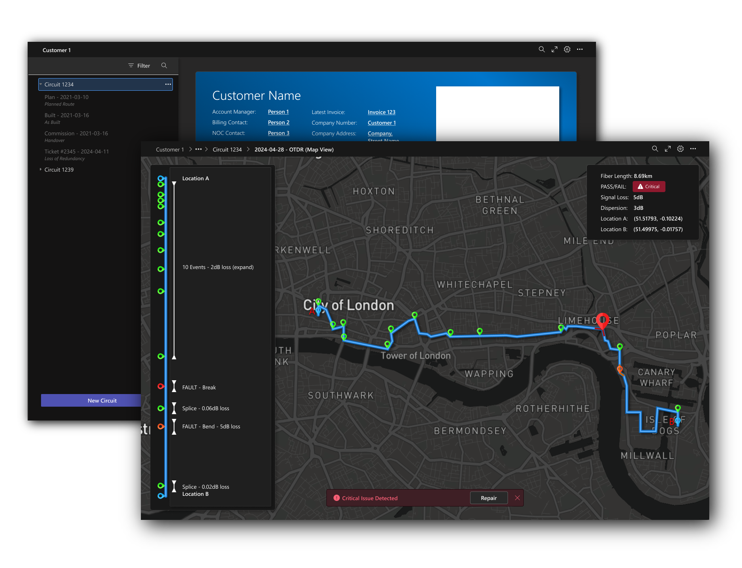Click the Filter button in the sidebar

(x=139, y=65)
